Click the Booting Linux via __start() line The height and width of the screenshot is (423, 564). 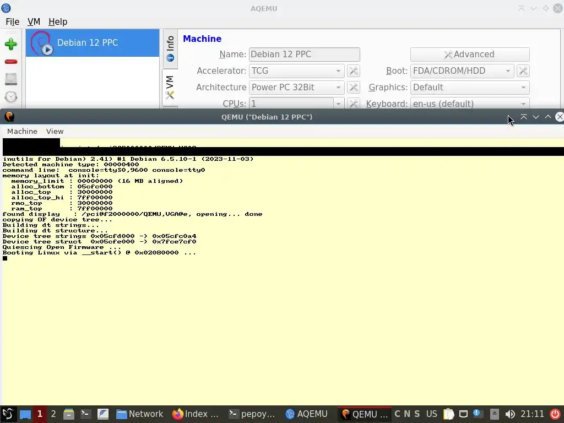pos(99,253)
